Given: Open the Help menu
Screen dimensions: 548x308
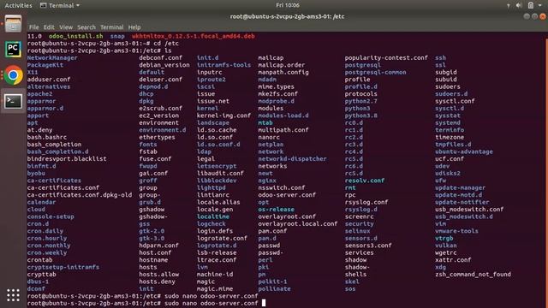Looking at the screenshot, I should [x=134, y=27].
